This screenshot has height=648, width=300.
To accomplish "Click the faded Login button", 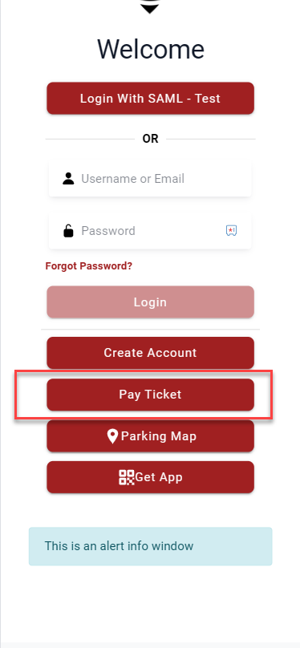I will [151, 302].
